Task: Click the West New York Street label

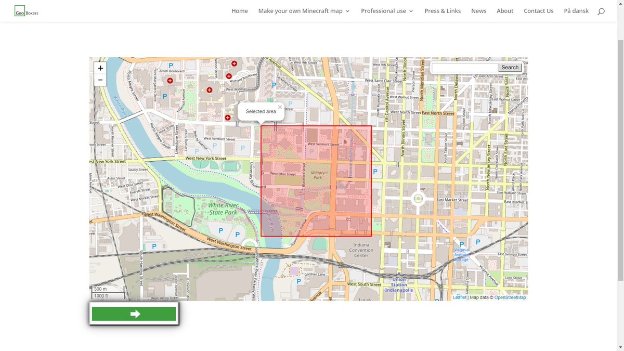Action: click(x=206, y=158)
